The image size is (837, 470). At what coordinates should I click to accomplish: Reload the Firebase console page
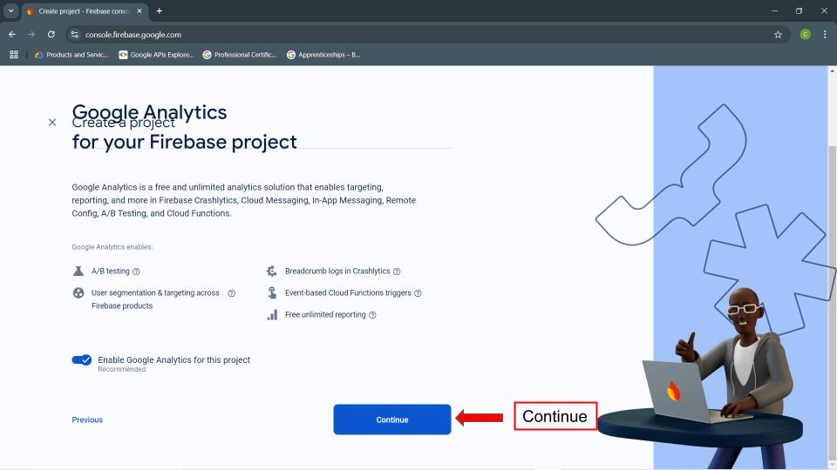[51, 34]
